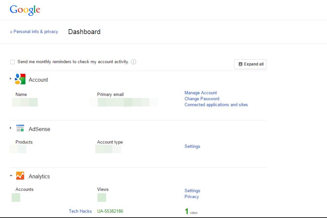Viewport: 327px width, 218px height.
Task: Open Connected applications and sites link
Action: (x=216, y=105)
